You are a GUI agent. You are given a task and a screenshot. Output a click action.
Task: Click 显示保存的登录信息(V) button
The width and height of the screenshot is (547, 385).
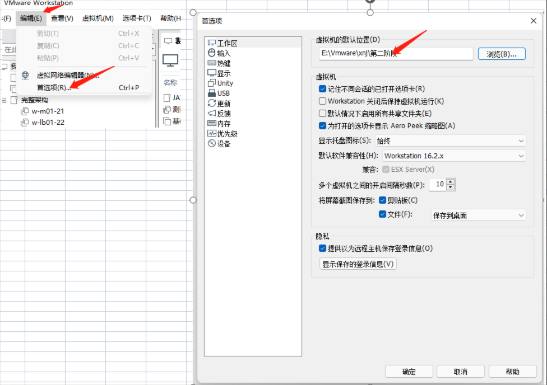(358, 264)
